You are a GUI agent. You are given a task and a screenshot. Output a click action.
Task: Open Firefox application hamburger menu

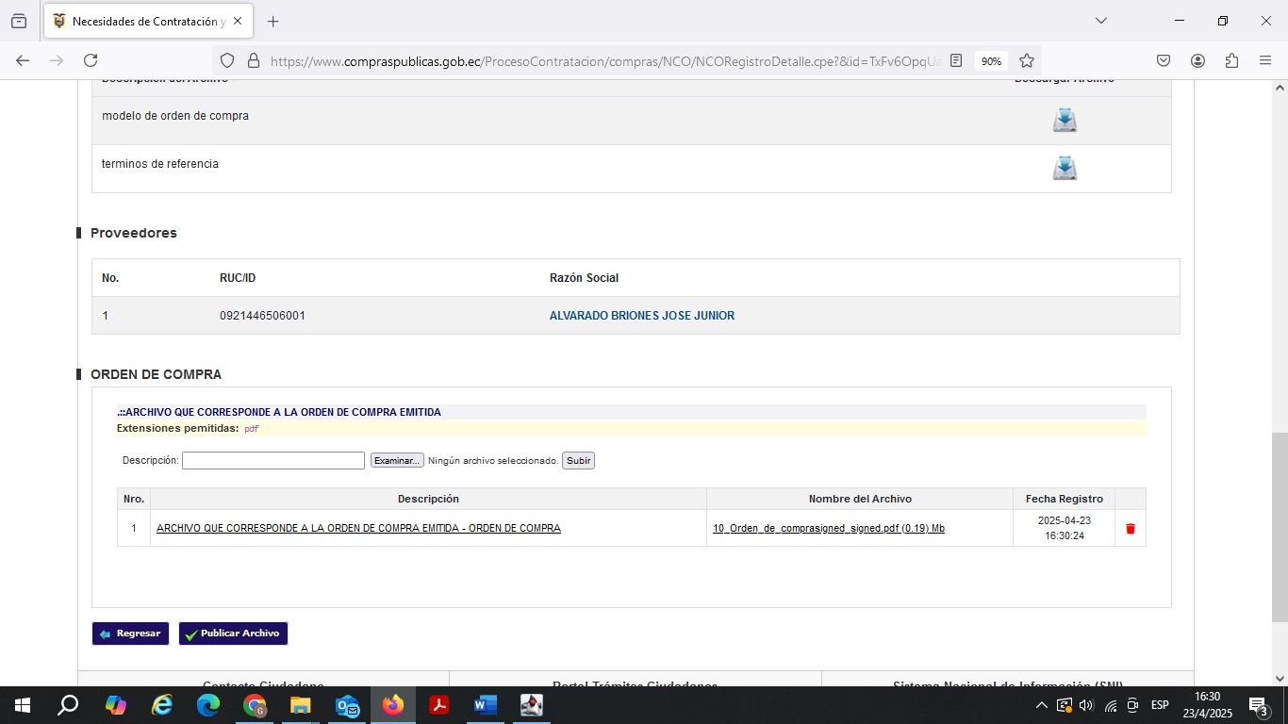coord(1265,60)
